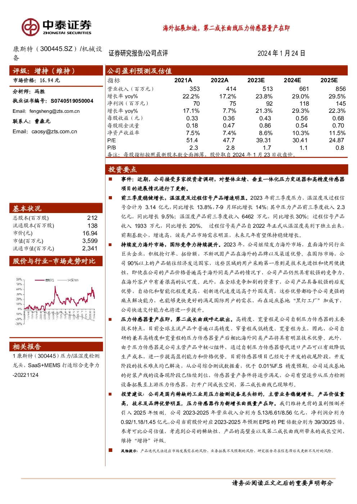Click the 2022A column header
The width and height of the screenshot is (357, 504).
click(x=220, y=80)
